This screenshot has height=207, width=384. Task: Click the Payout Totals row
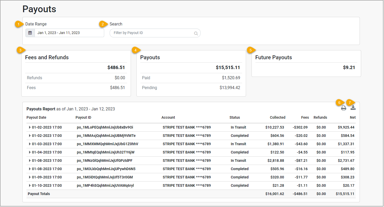pyautogui.click(x=39, y=194)
